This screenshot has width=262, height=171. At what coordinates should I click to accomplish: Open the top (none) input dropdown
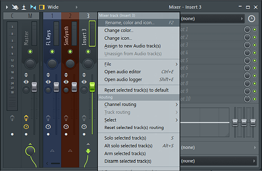tap(212, 19)
